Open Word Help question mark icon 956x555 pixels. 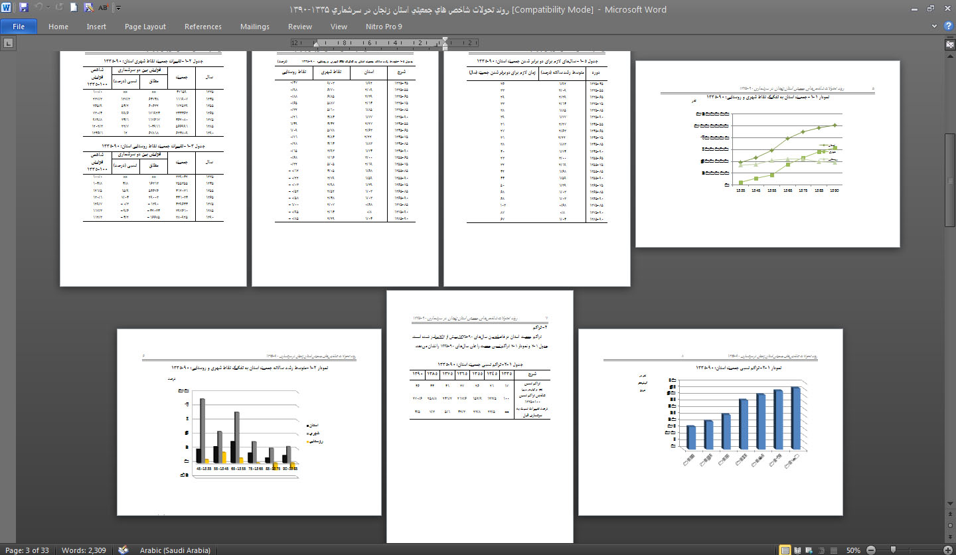(x=949, y=26)
